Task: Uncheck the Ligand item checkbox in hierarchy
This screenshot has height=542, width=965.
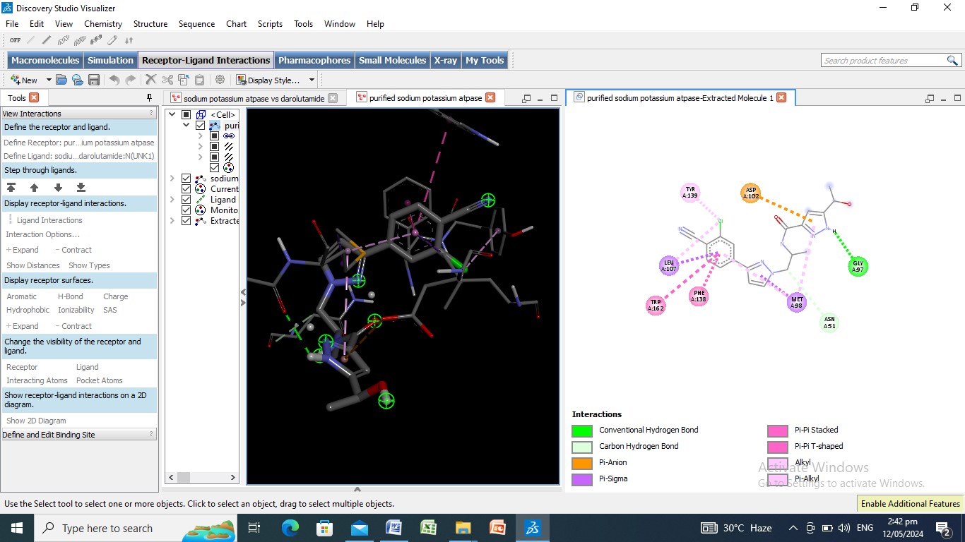Action: coord(187,200)
